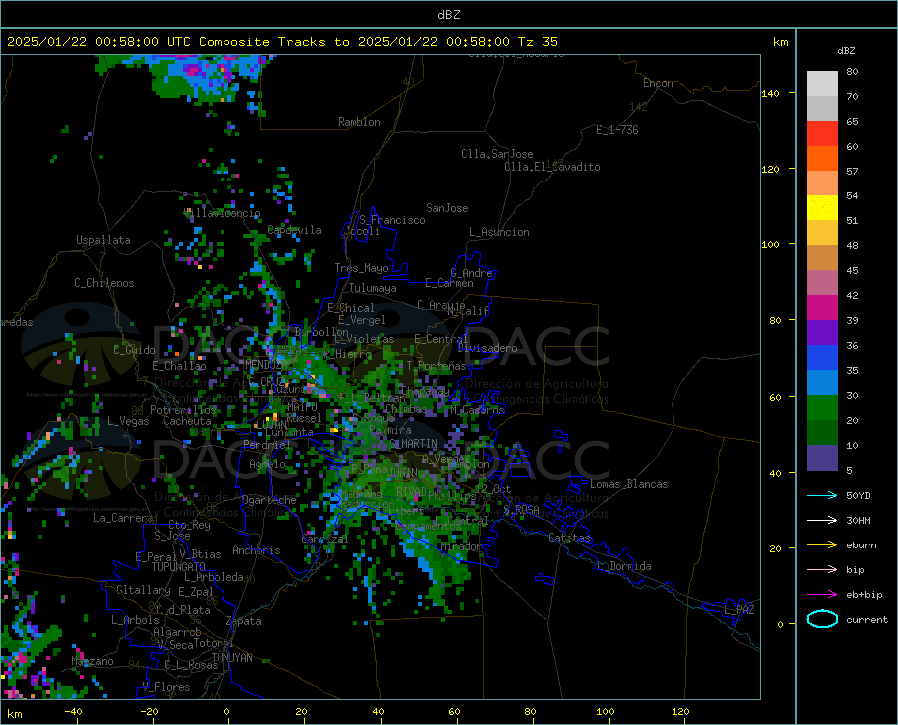The image size is (898, 725).
Task: Click the 10 dBZ slate purple swatch
Action: click(x=822, y=457)
